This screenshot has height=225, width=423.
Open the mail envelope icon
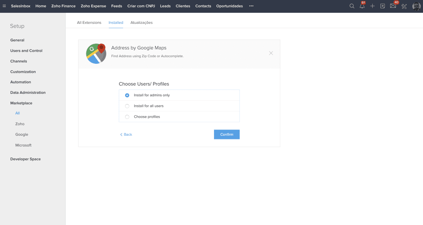(393, 6)
